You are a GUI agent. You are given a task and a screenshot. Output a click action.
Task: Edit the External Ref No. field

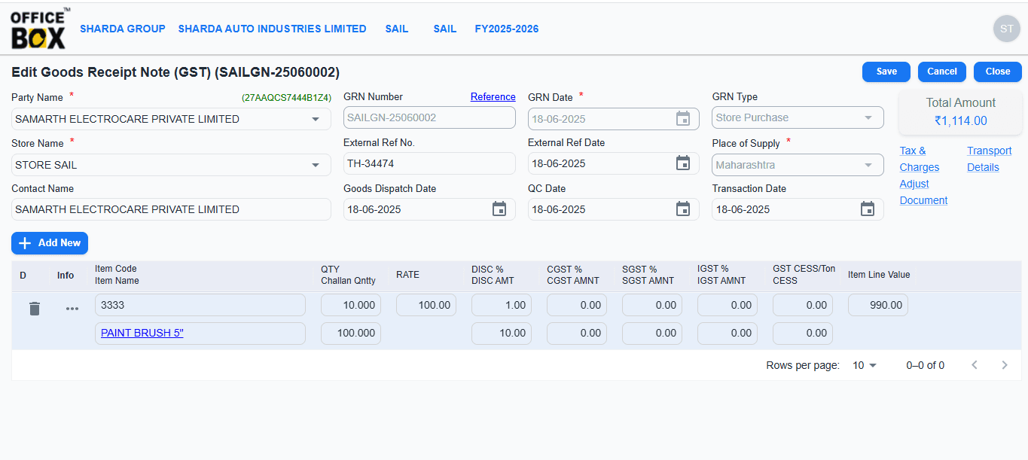click(429, 163)
